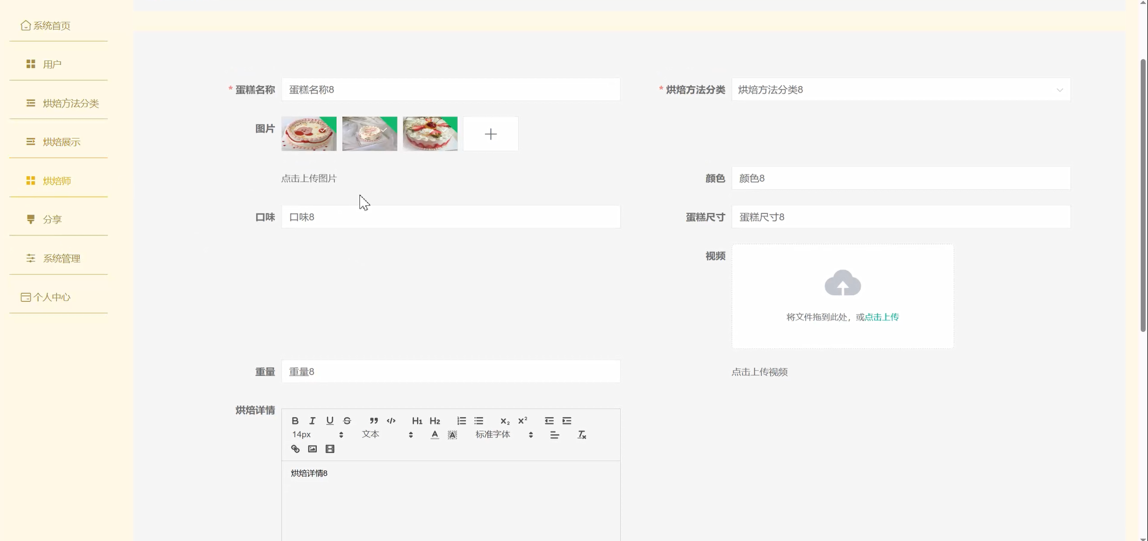Open the code view in the editor
Image resolution: width=1148 pixels, height=541 pixels.
[391, 421]
